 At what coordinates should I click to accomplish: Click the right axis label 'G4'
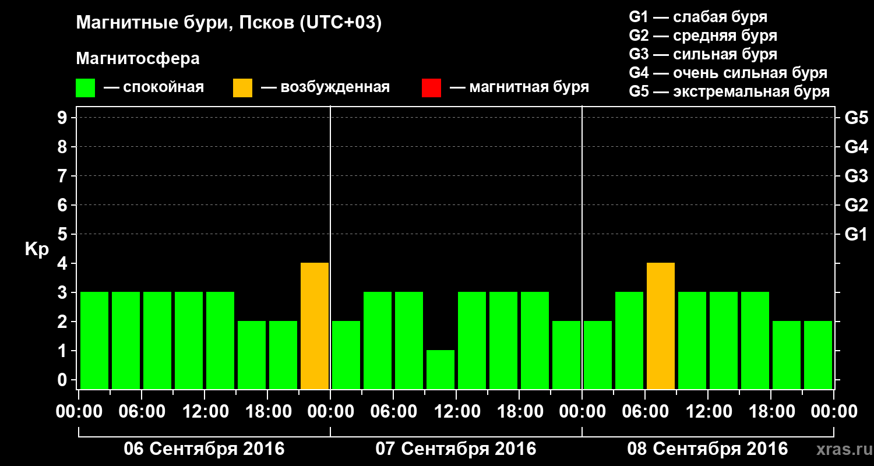pos(857,147)
